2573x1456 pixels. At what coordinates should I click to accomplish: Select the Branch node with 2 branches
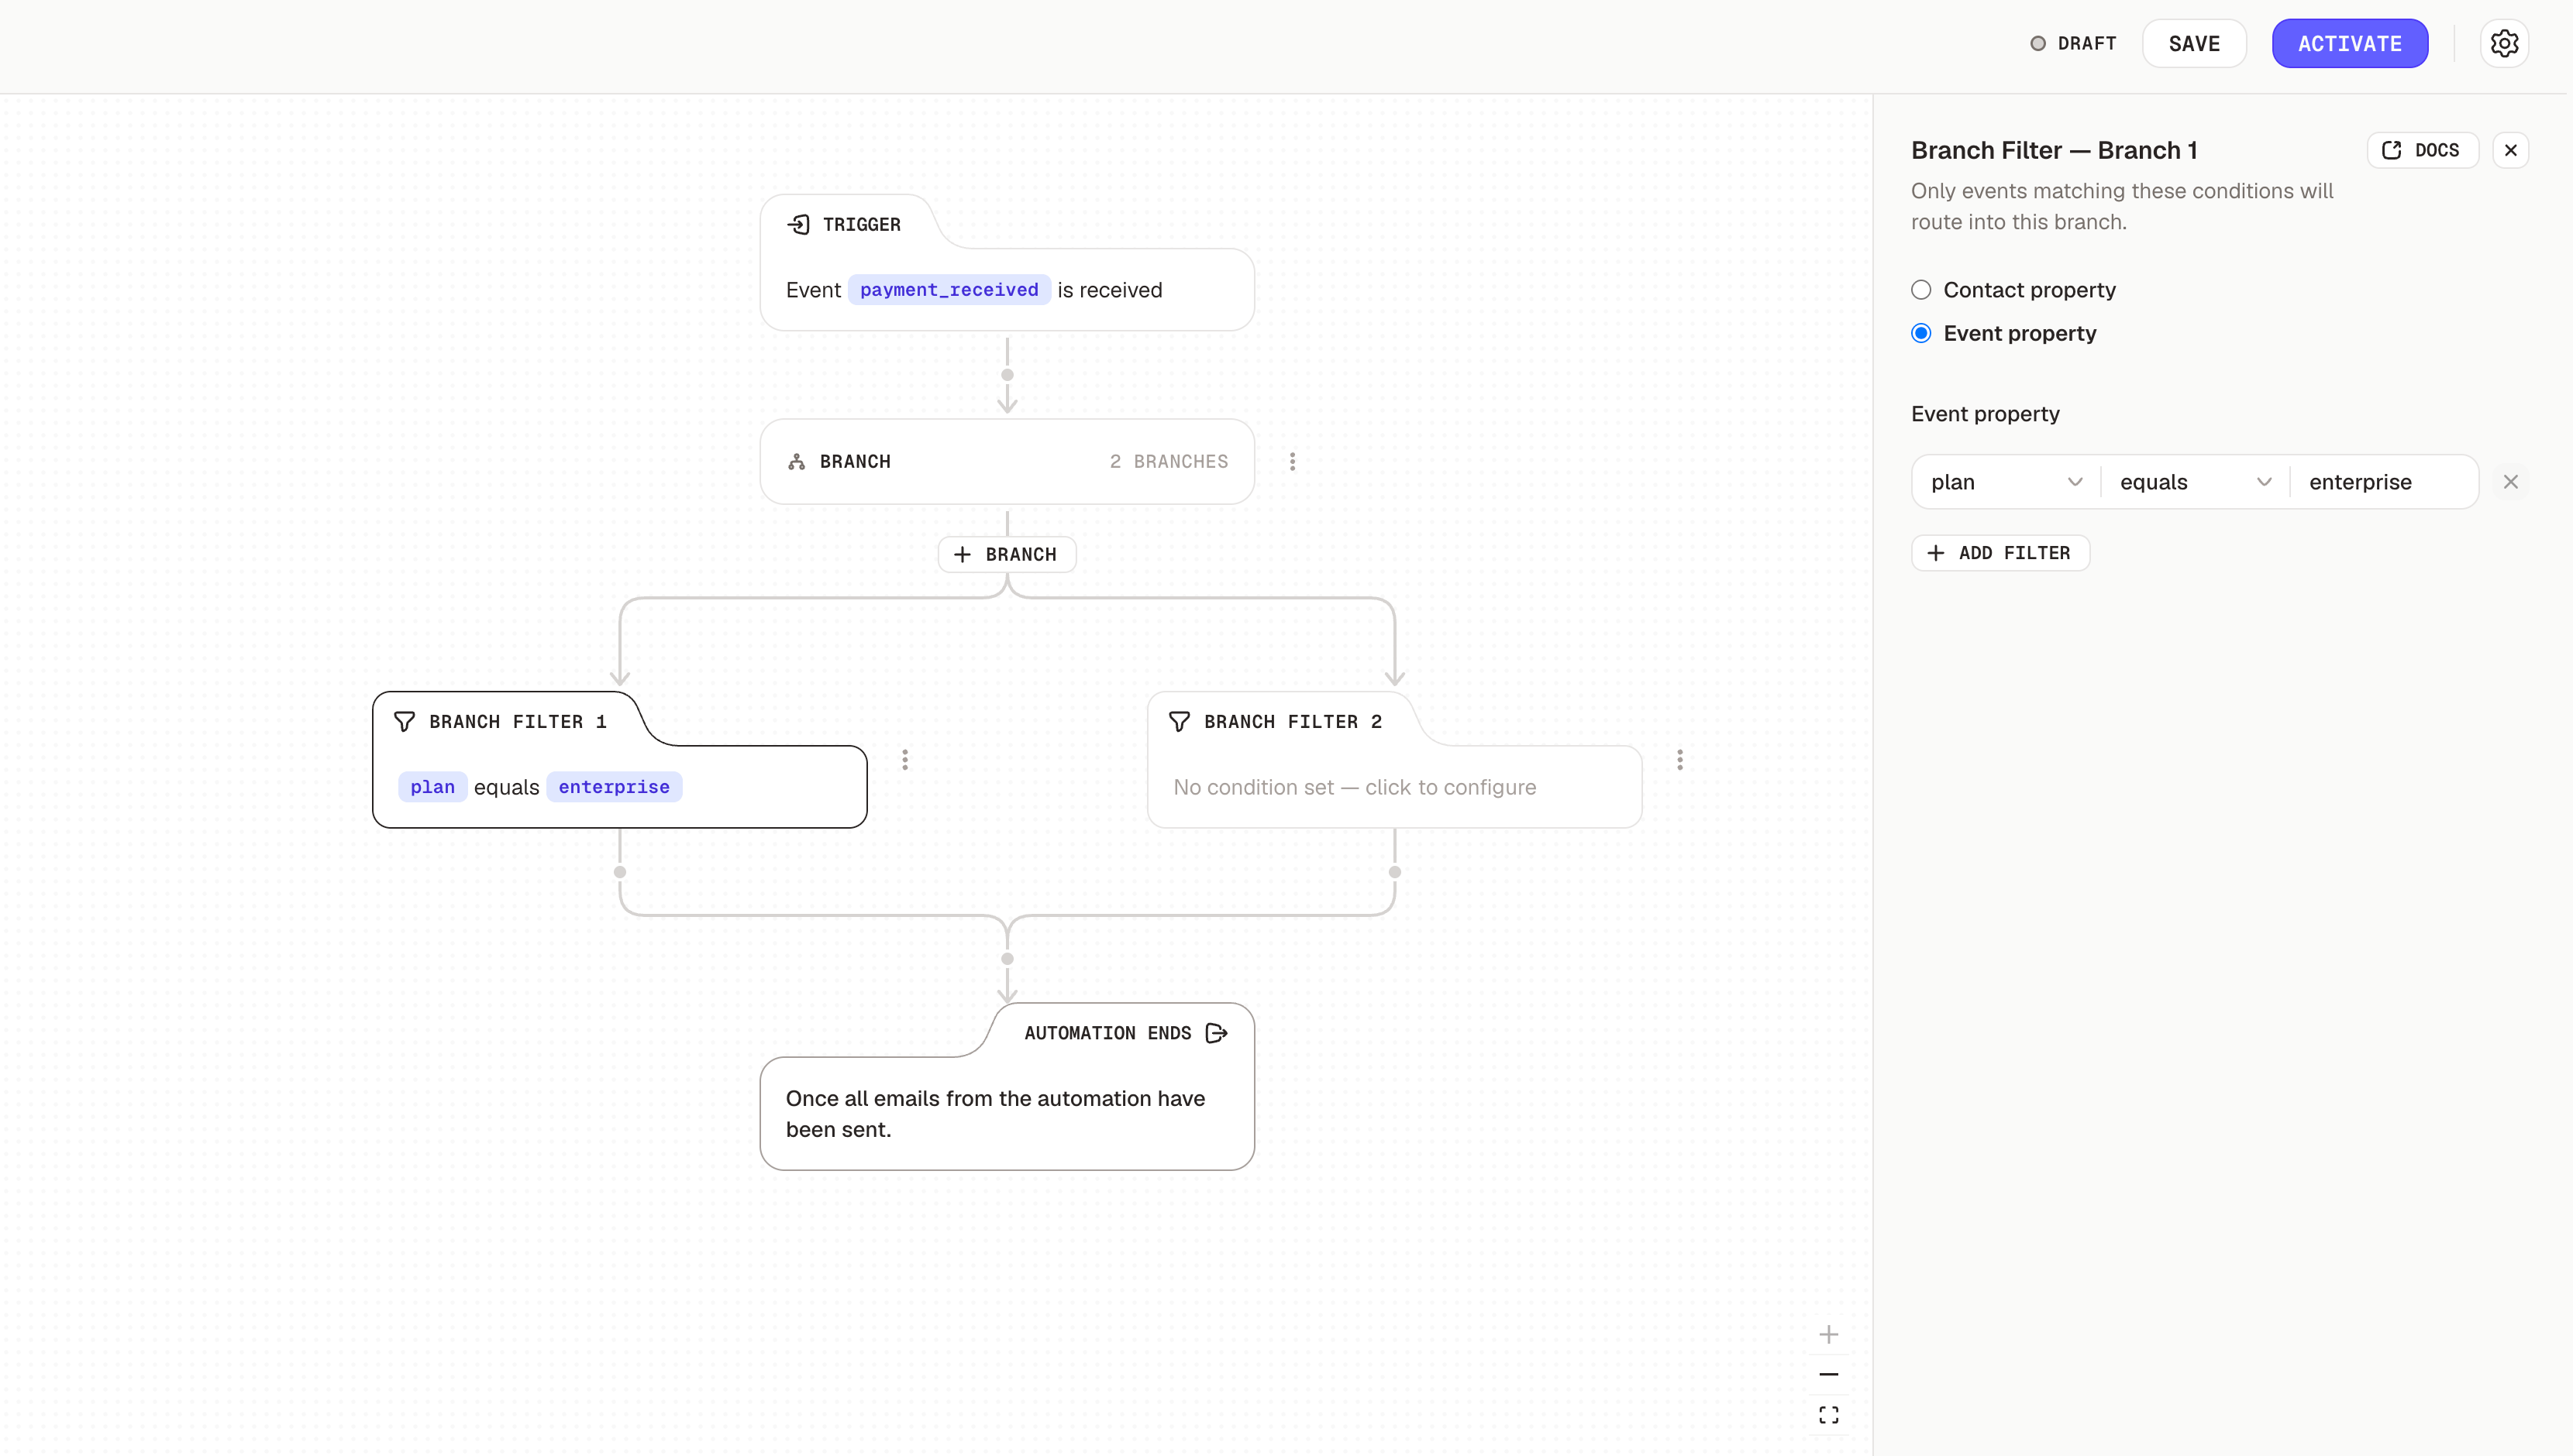(x=1007, y=461)
